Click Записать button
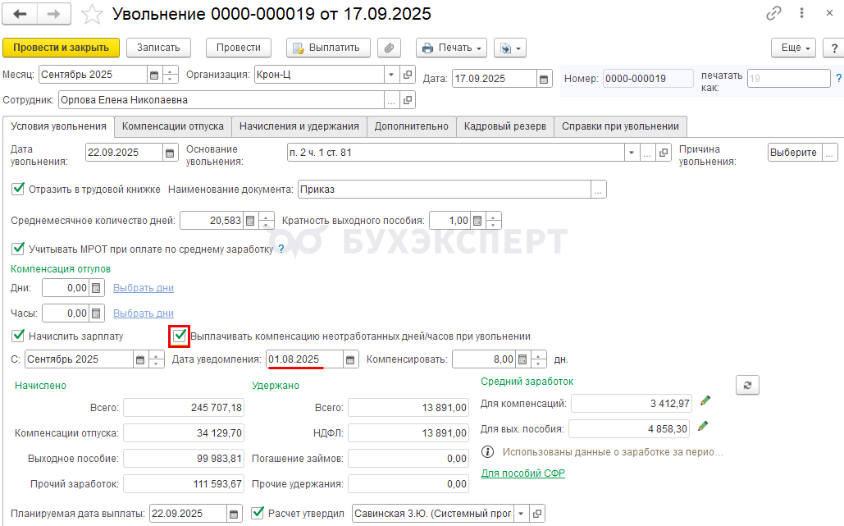Screen dimensions: 844x526 click(158, 48)
